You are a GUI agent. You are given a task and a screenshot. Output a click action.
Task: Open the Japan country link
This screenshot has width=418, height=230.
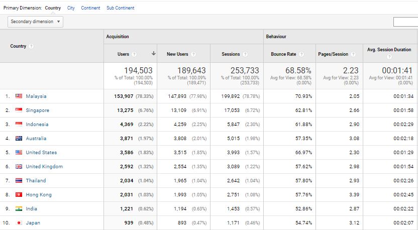tap(33, 223)
